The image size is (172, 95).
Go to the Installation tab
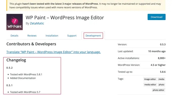pos(52,36)
